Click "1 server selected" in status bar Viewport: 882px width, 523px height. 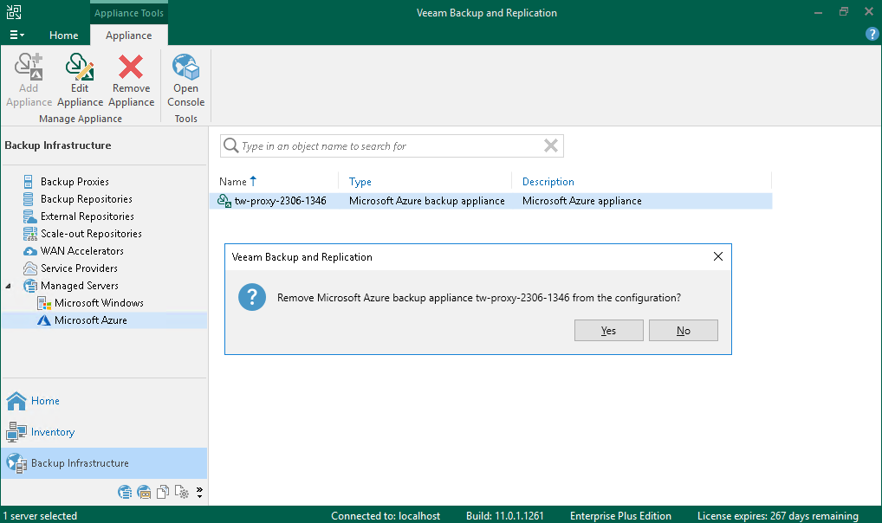point(40,516)
